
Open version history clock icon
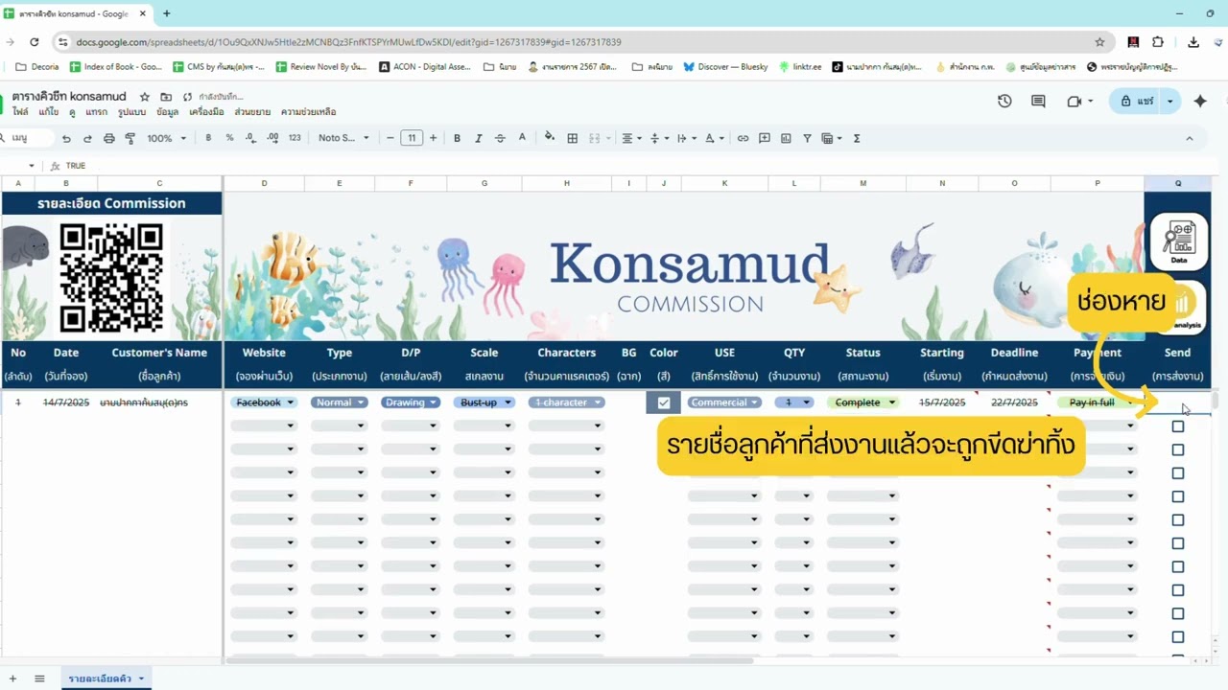pyautogui.click(x=1004, y=101)
